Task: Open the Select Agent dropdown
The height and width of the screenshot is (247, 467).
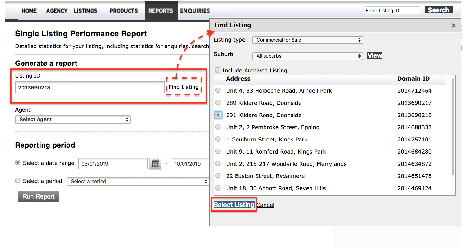Action: point(73,119)
